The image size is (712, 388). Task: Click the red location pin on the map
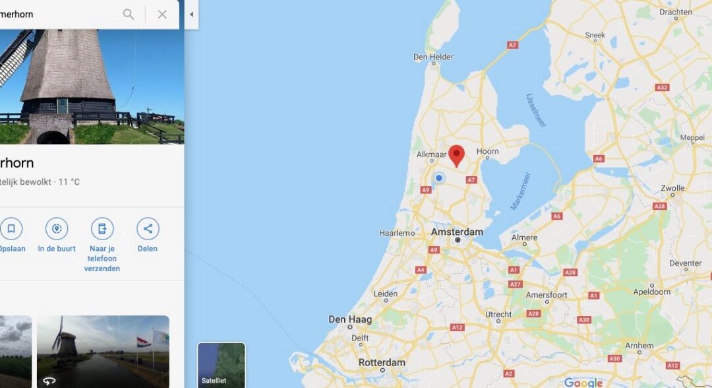point(456,156)
